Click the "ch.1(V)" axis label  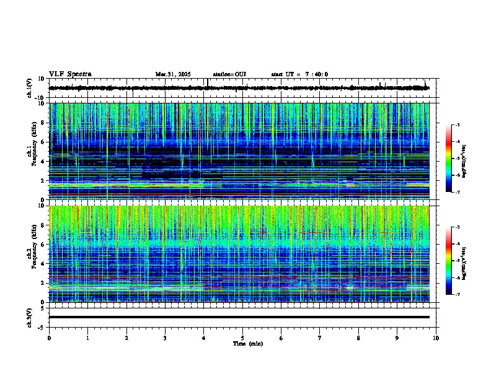(30, 88)
